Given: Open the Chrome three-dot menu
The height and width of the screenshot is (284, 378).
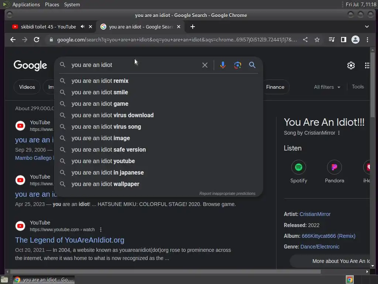Looking at the screenshot, I should point(367,40).
